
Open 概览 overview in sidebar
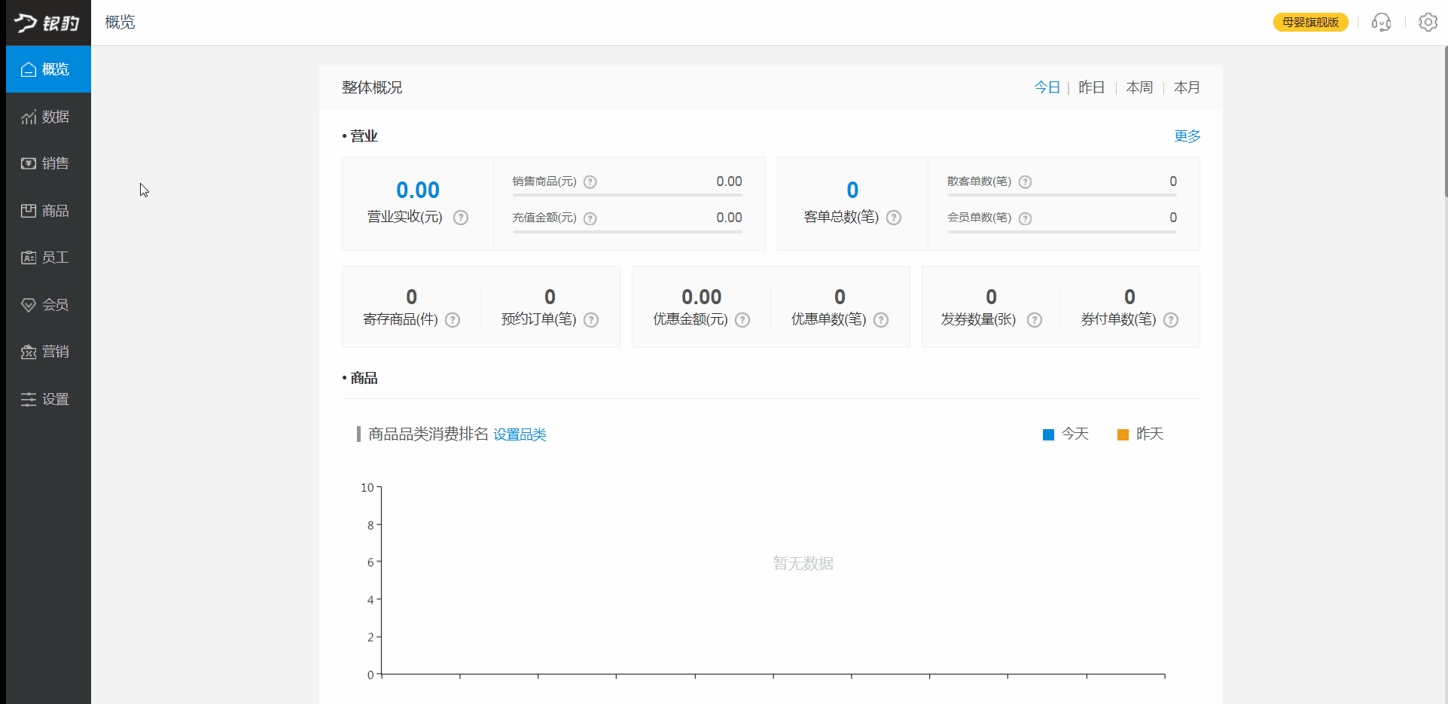(x=48, y=69)
